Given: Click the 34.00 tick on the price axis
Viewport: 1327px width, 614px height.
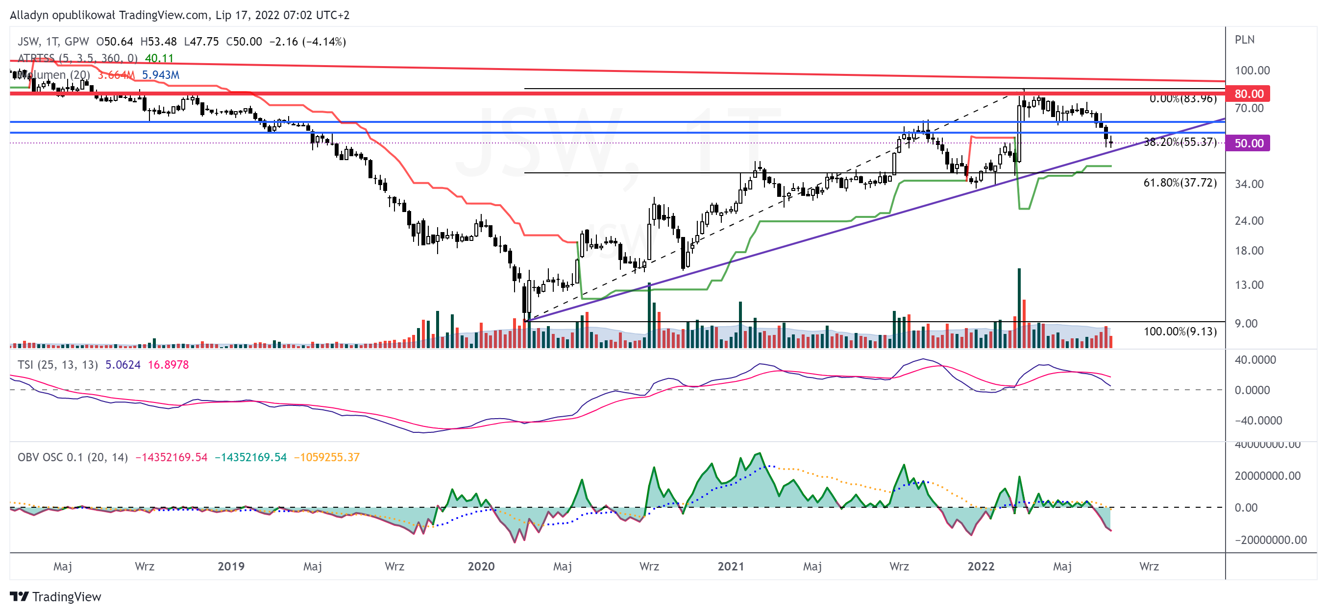Looking at the screenshot, I should pyautogui.click(x=1249, y=184).
